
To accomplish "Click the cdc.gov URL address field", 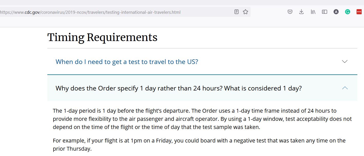I will coord(115,12).
